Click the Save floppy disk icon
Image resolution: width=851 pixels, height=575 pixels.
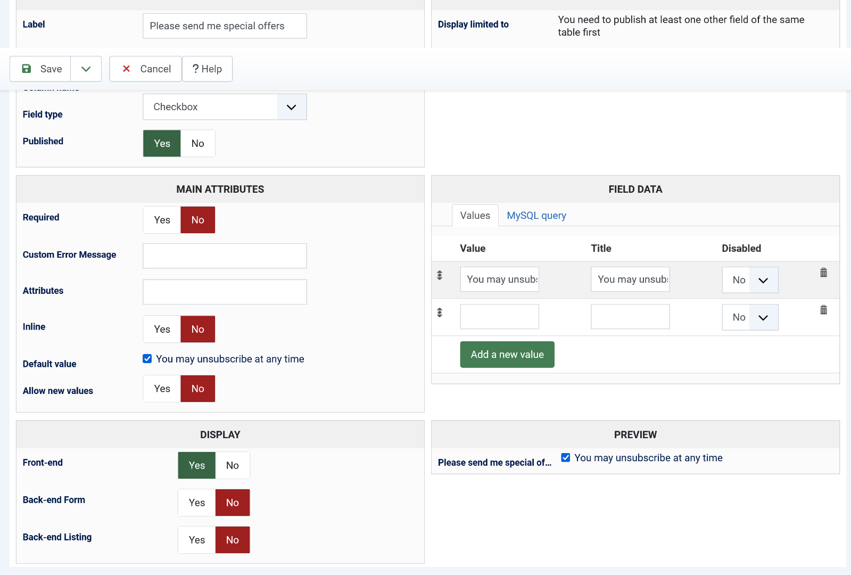tap(26, 69)
